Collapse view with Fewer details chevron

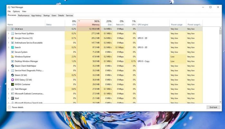pyautogui.click(x=9, y=107)
